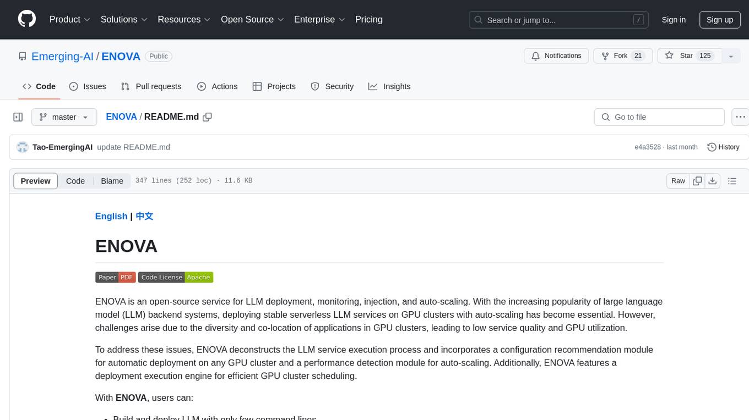Open the GitHub home logo
The height and width of the screenshot is (420, 749).
point(27,19)
